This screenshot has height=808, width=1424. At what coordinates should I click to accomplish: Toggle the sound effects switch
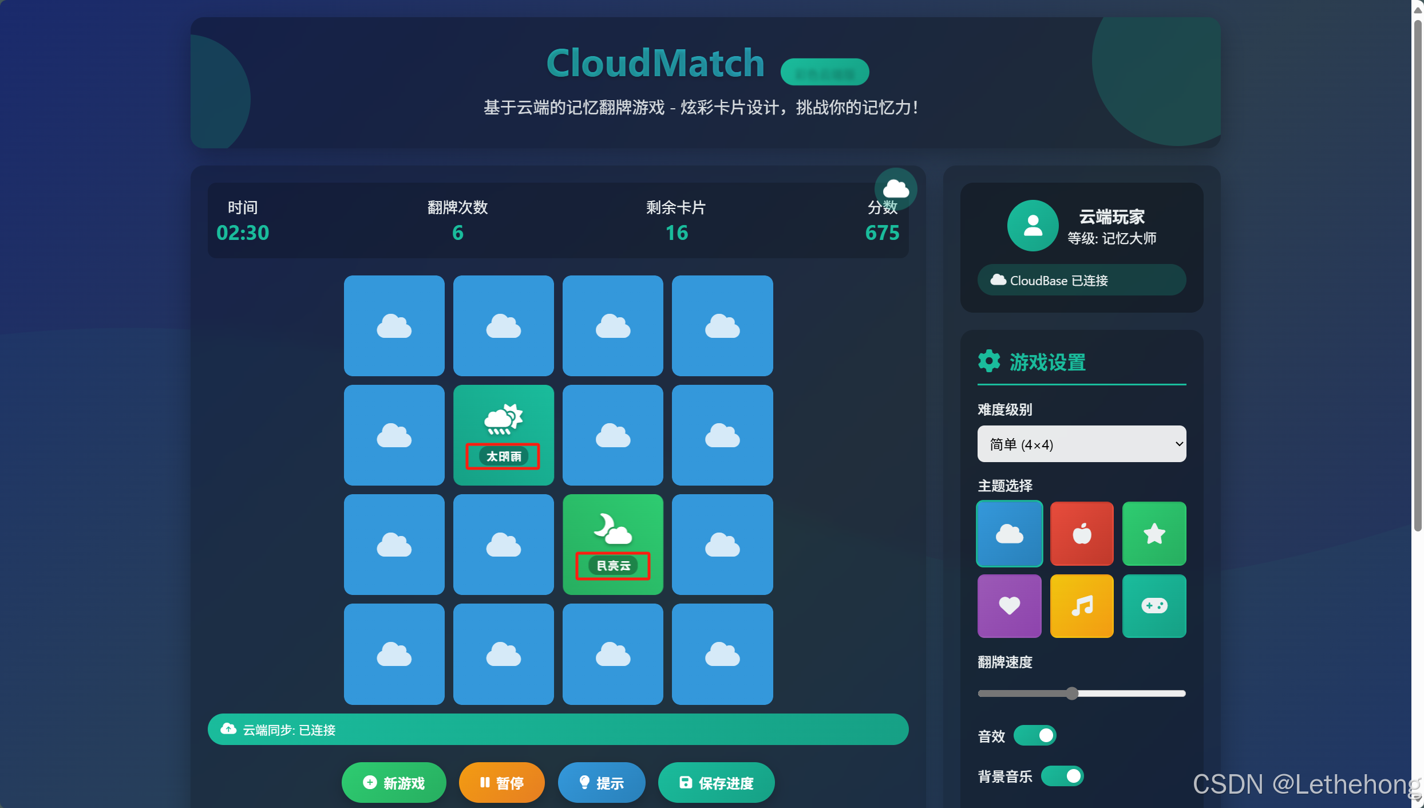point(1035,735)
